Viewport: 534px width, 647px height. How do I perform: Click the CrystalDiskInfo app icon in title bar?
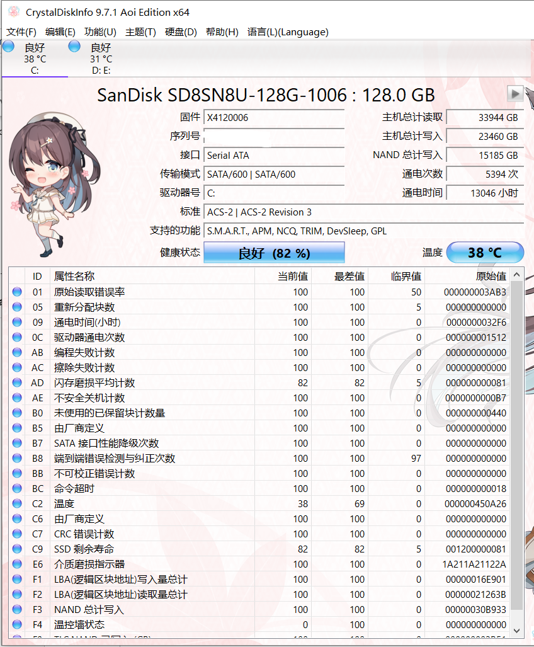(x=14, y=12)
